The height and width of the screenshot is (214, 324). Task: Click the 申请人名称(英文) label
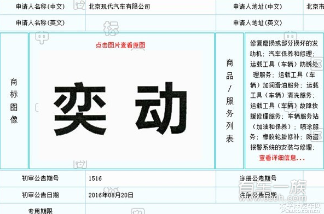40,22
